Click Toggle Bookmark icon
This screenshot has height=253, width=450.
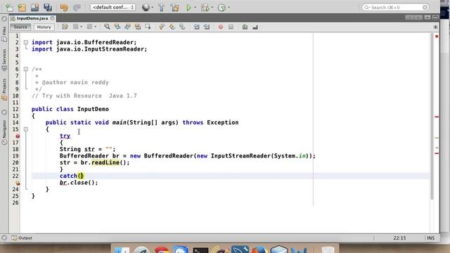coord(182,27)
